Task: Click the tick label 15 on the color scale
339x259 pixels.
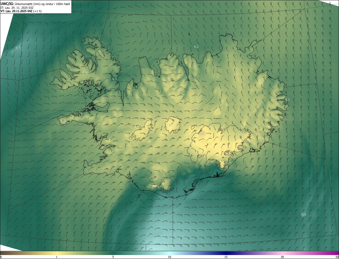Action: click(x=226, y=257)
